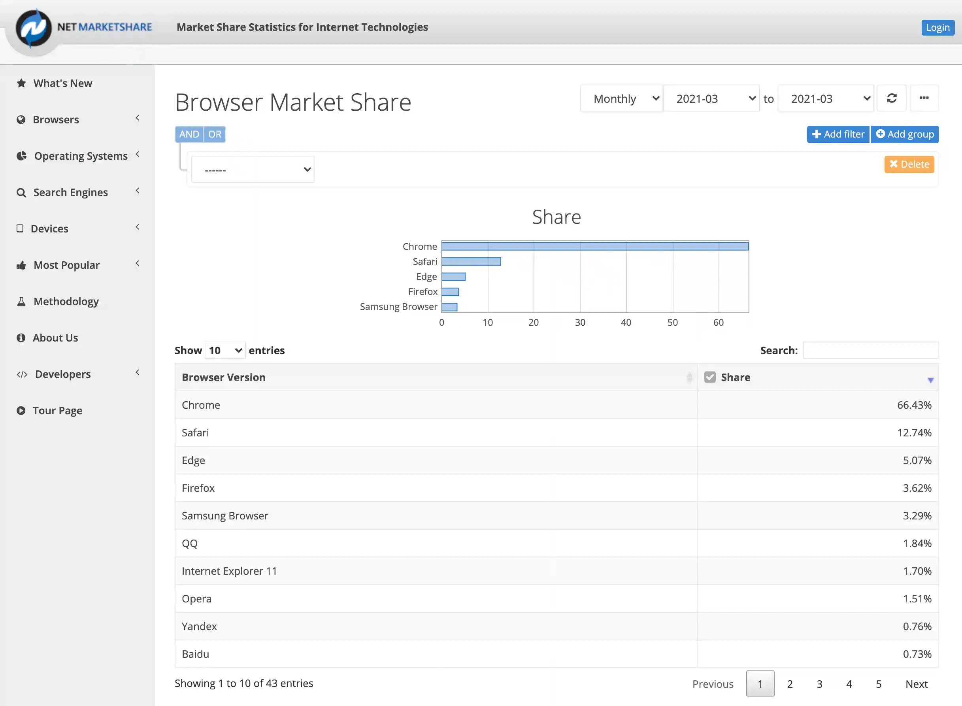Click the orange Delete button
The width and height of the screenshot is (962, 706).
[x=909, y=164]
